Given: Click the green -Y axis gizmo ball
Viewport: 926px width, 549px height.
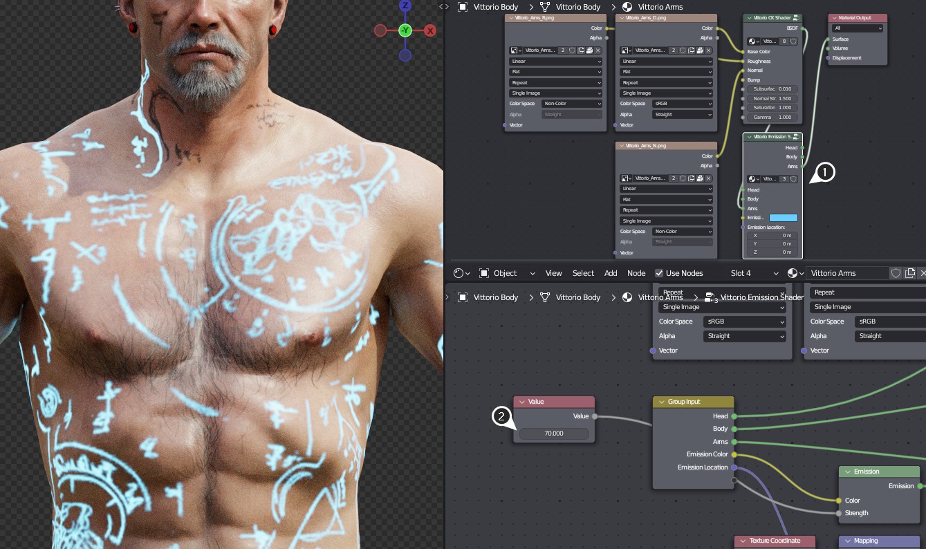Looking at the screenshot, I should point(405,30).
